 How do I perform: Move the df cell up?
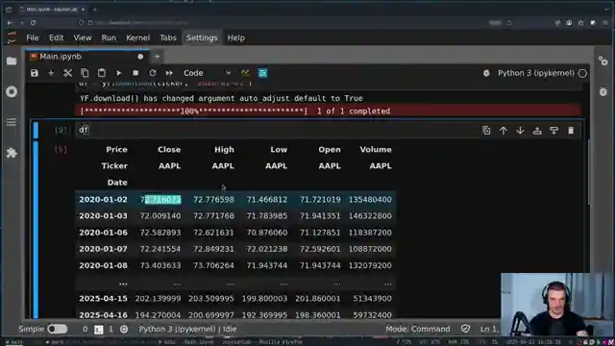(x=504, y=131)
